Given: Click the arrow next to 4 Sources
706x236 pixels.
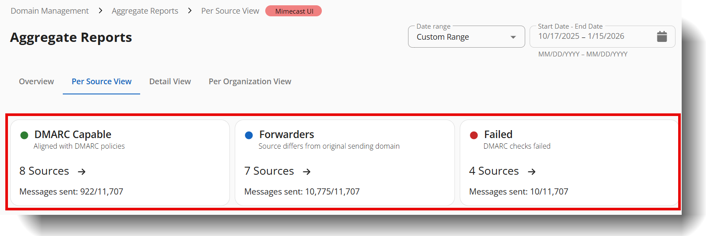Looking at the screenshot, I should tap(532, 172).
